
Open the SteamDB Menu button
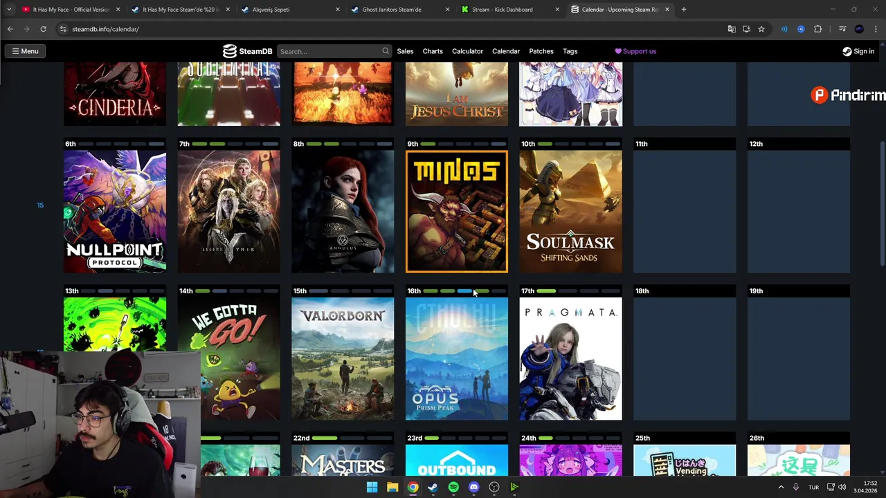[25, 51]
